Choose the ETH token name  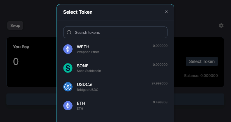[x=81, y=103]
